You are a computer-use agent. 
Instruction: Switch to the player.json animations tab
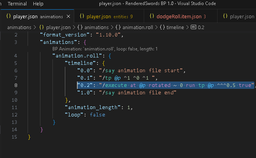(37, 16)
